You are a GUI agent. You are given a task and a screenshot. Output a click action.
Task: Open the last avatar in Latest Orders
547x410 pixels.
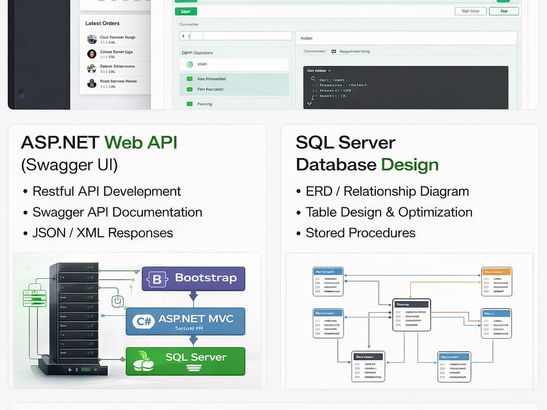coord(92,83)
